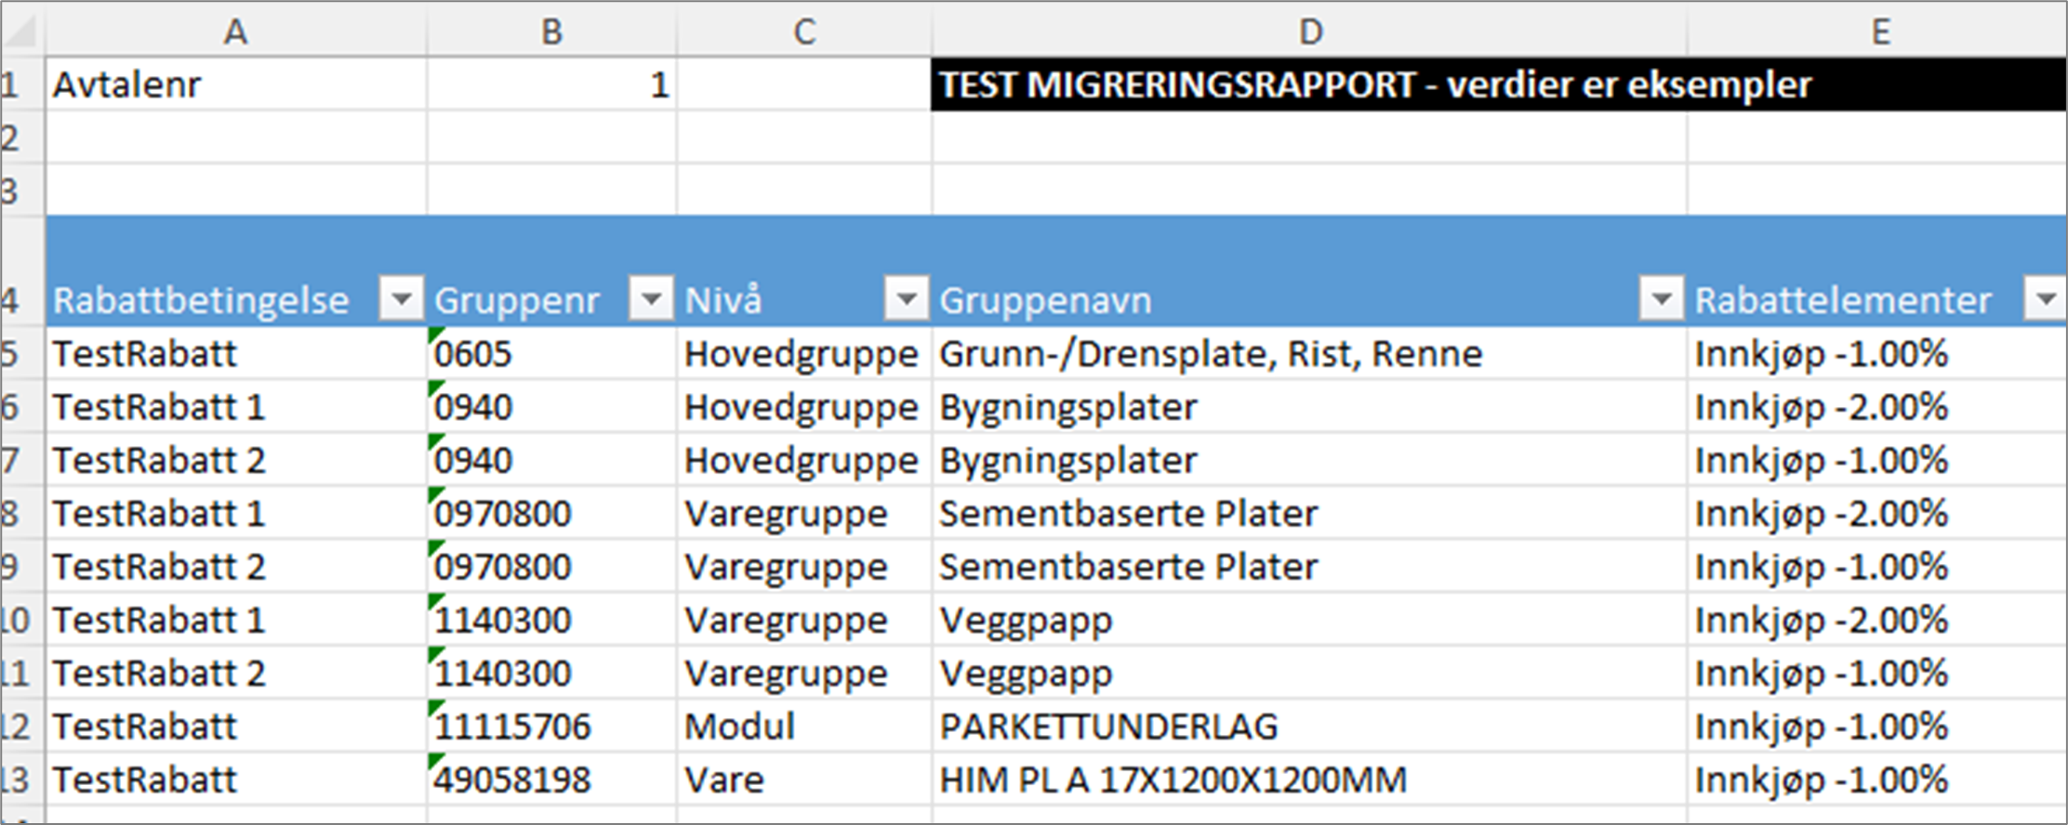Click the select-all corner triangle
Image resolution: width=2068 pixels, height=825 pixels.
[22, 32]
